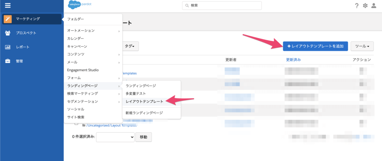Viewport: 382px width, 161px height.
Task: Open the settings gear icon
Action: point(365,6)
